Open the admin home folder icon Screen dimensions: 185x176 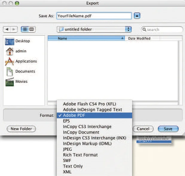pos(10,51)
